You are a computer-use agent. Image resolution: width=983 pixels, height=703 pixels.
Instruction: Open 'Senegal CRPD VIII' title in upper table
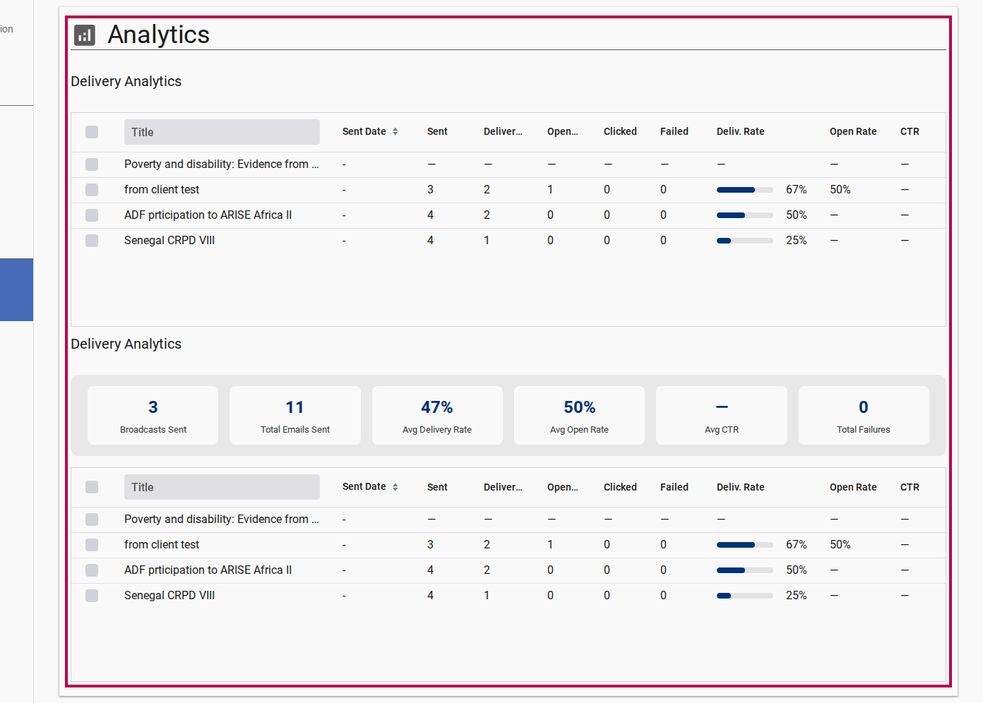click(169, 241)
